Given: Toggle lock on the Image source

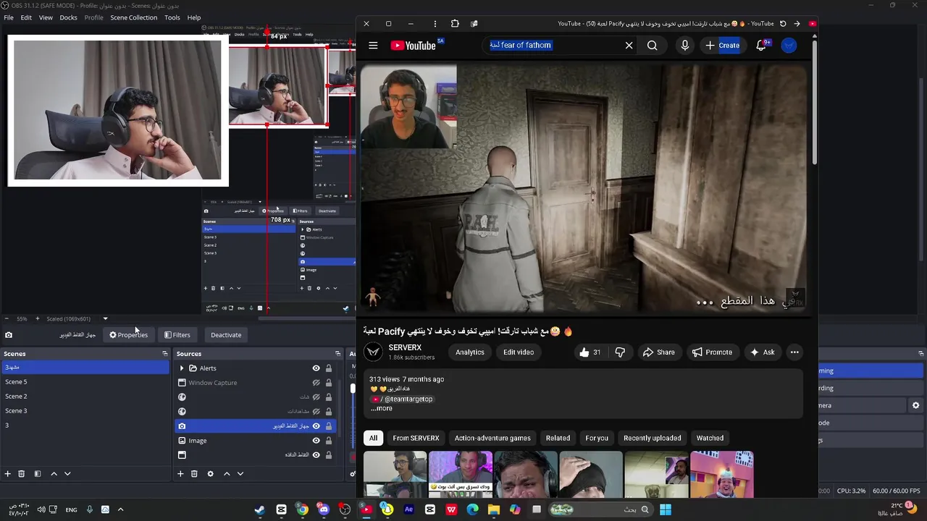Looking at the screenshot, I should (x=329, y=441).
